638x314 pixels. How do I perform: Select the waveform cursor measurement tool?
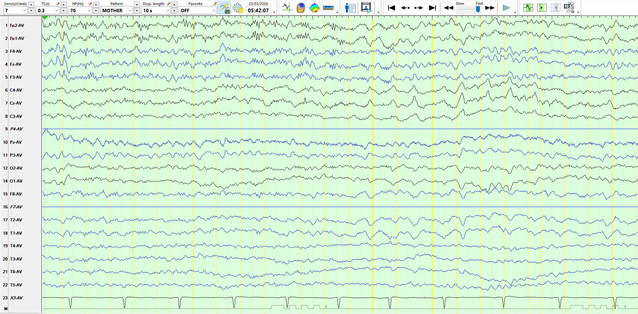click(x=287, y=8)
